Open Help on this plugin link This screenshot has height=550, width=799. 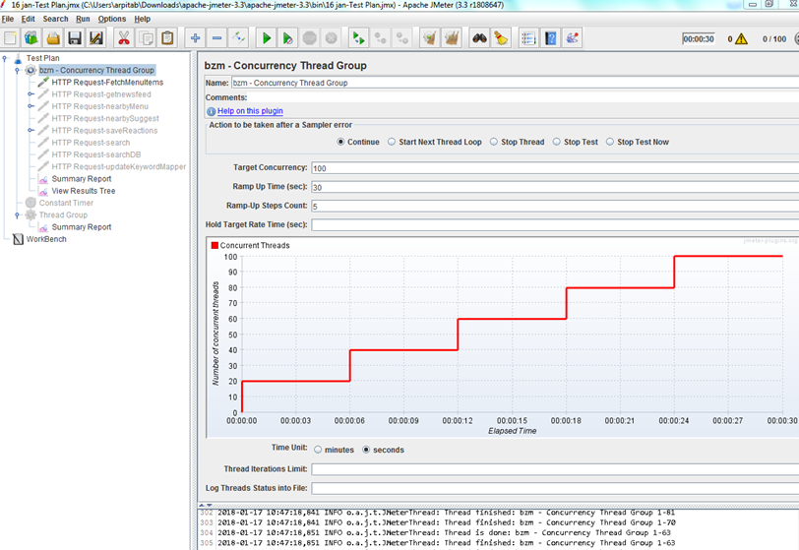(250, 111)
